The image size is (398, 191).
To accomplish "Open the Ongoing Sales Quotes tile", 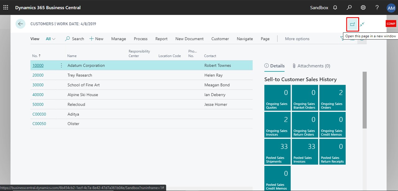I will [277, 98].
